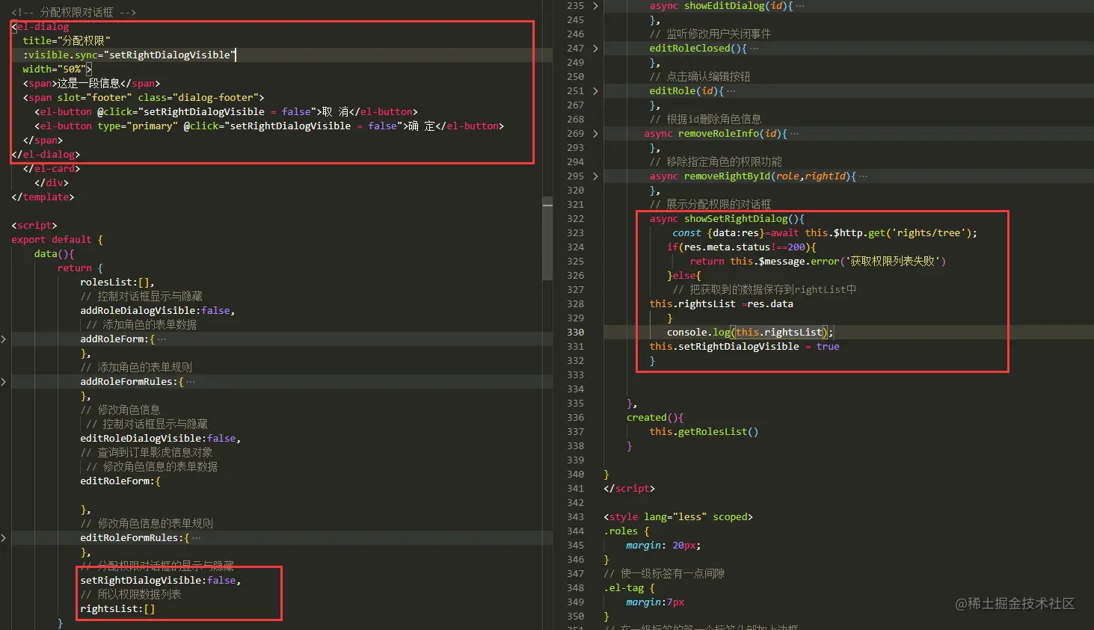1094x630 pixels.
Task: Click the rolesList:[], property line
Action: pos(117,282)
